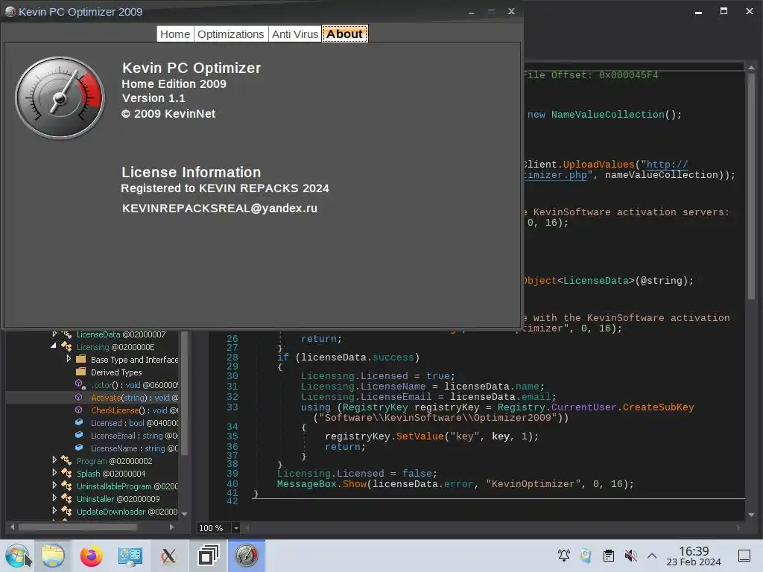This screenshot has width=763, height=572.
Task: Click the Base Type and Interfaces folder icon
Action: 80,360
